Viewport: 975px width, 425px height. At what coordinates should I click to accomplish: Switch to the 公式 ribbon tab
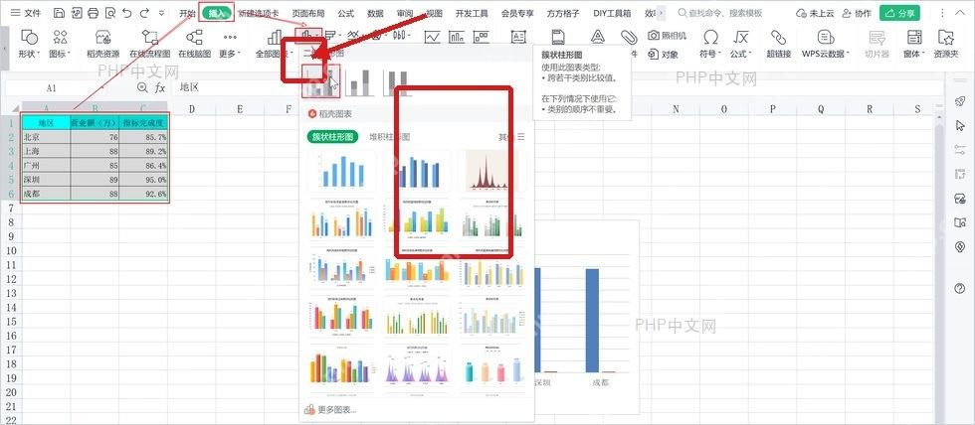point(346,13)
